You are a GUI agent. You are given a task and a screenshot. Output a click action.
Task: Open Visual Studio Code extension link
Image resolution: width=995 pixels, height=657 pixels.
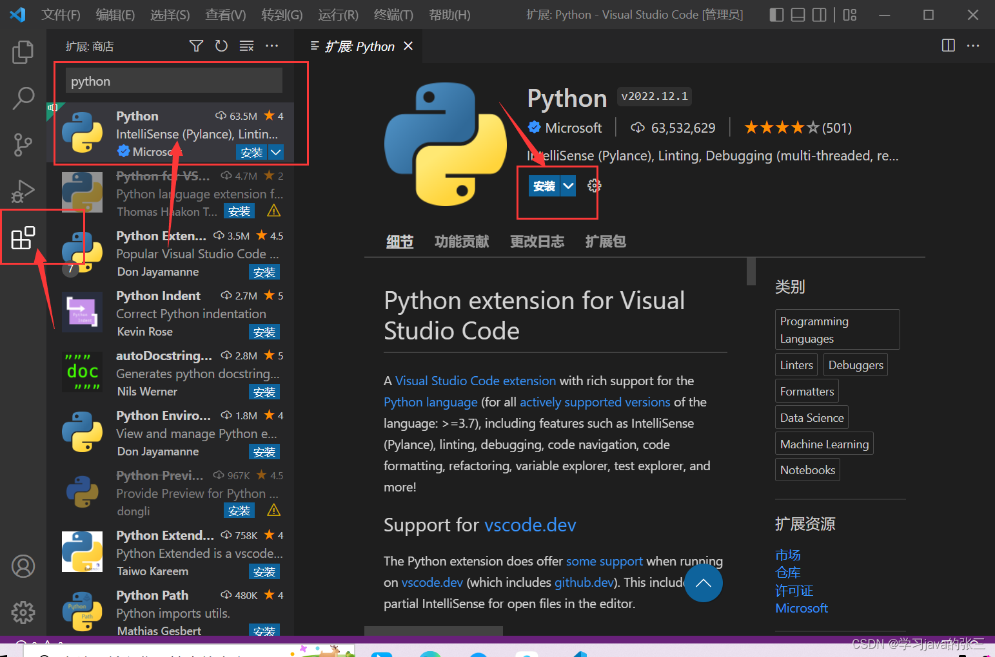click(x=475, y=381)
